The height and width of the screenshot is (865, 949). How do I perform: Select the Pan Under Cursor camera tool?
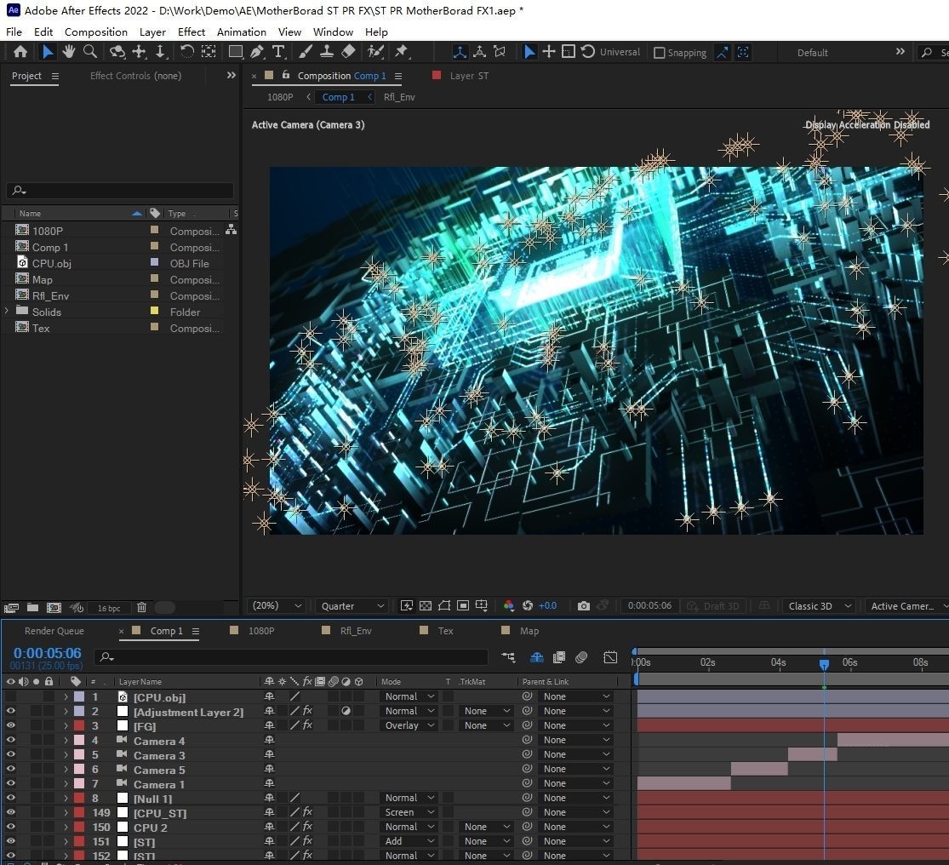[140, 52]
